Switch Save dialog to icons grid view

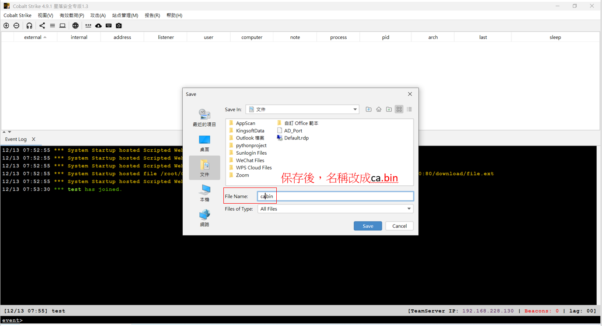[x=399, y=109]
